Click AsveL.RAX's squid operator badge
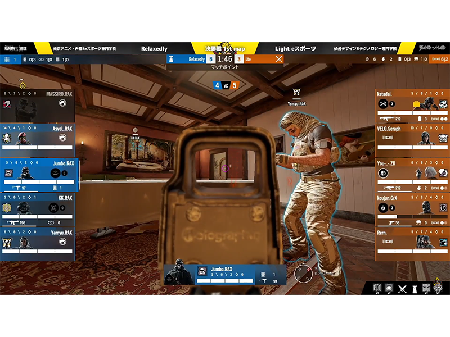The image size is (450, 337). [x=6, y=138]
